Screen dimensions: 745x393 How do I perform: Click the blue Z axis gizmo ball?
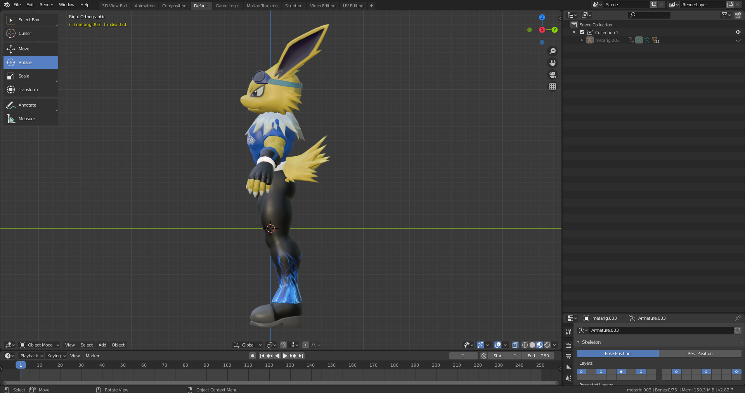coord(542,17)
